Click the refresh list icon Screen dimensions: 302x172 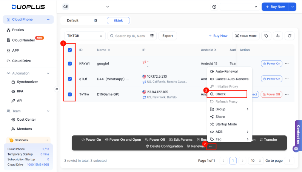(290, 36)
